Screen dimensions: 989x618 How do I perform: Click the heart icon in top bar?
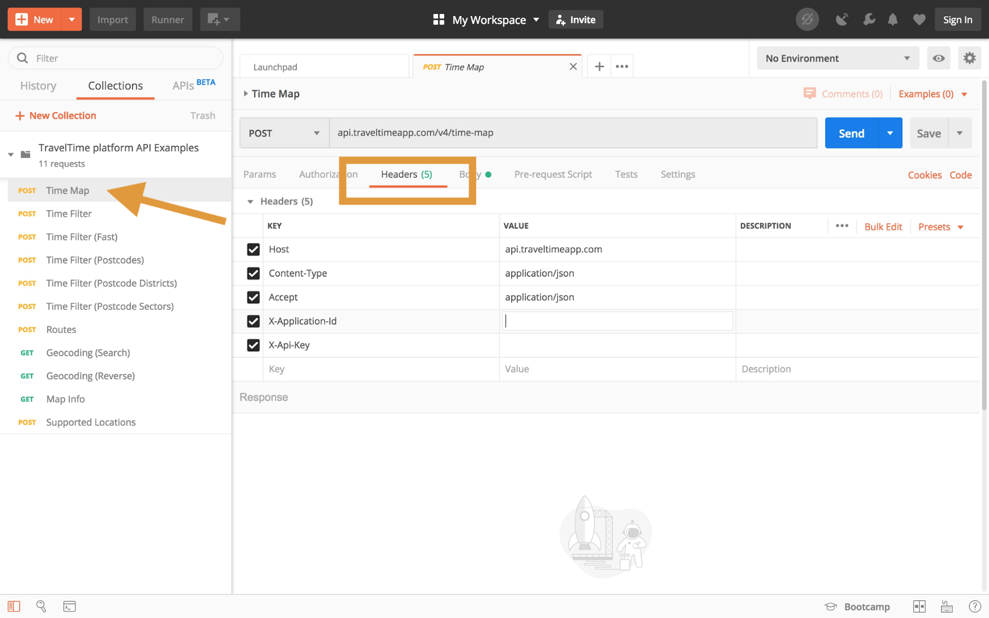pos(919,19)
